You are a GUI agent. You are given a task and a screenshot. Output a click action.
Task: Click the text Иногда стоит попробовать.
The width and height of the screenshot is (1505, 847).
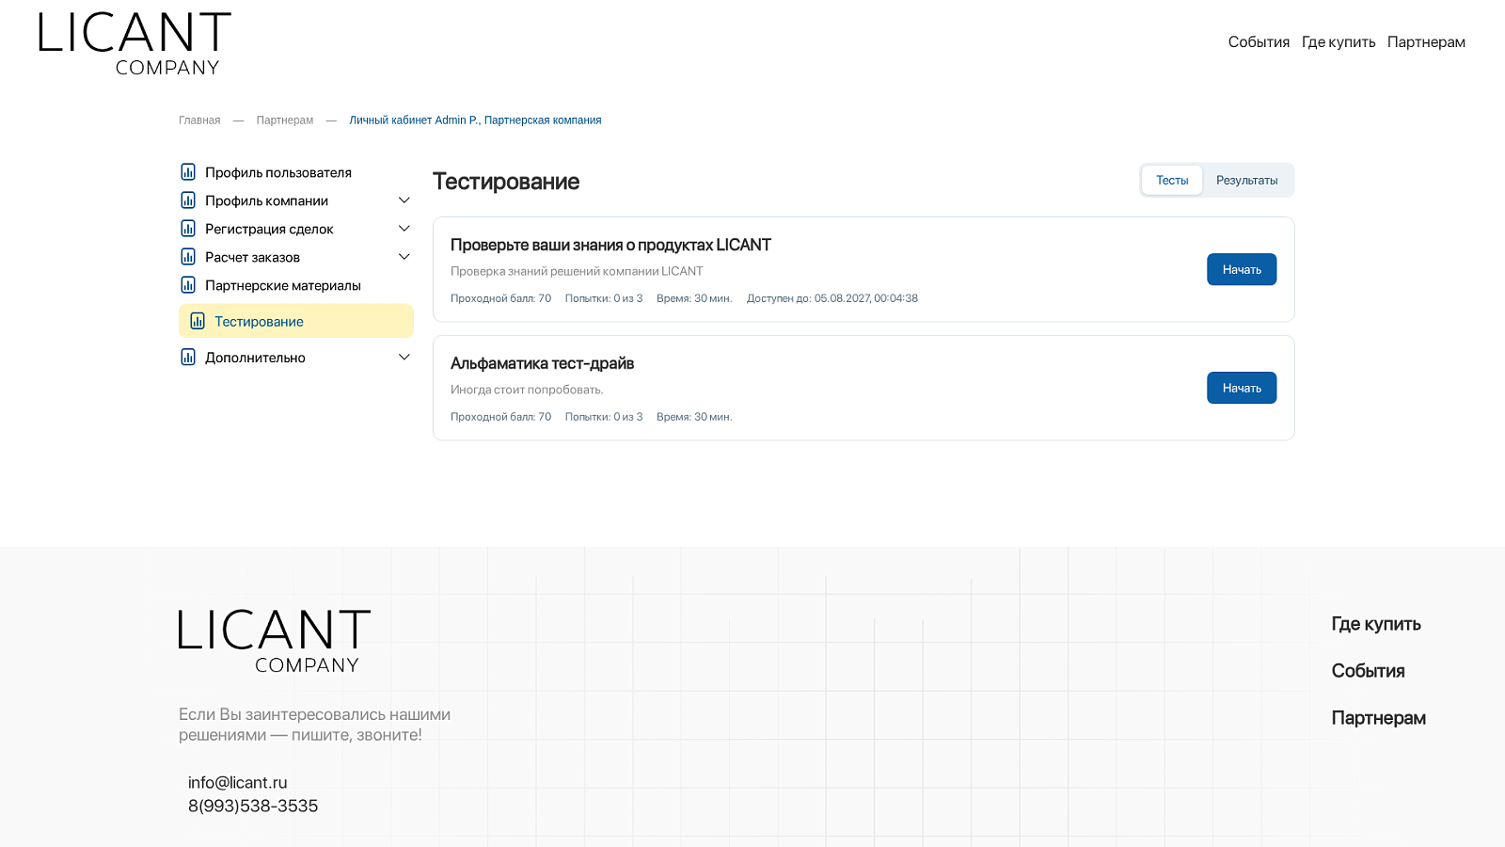(527, 390)
